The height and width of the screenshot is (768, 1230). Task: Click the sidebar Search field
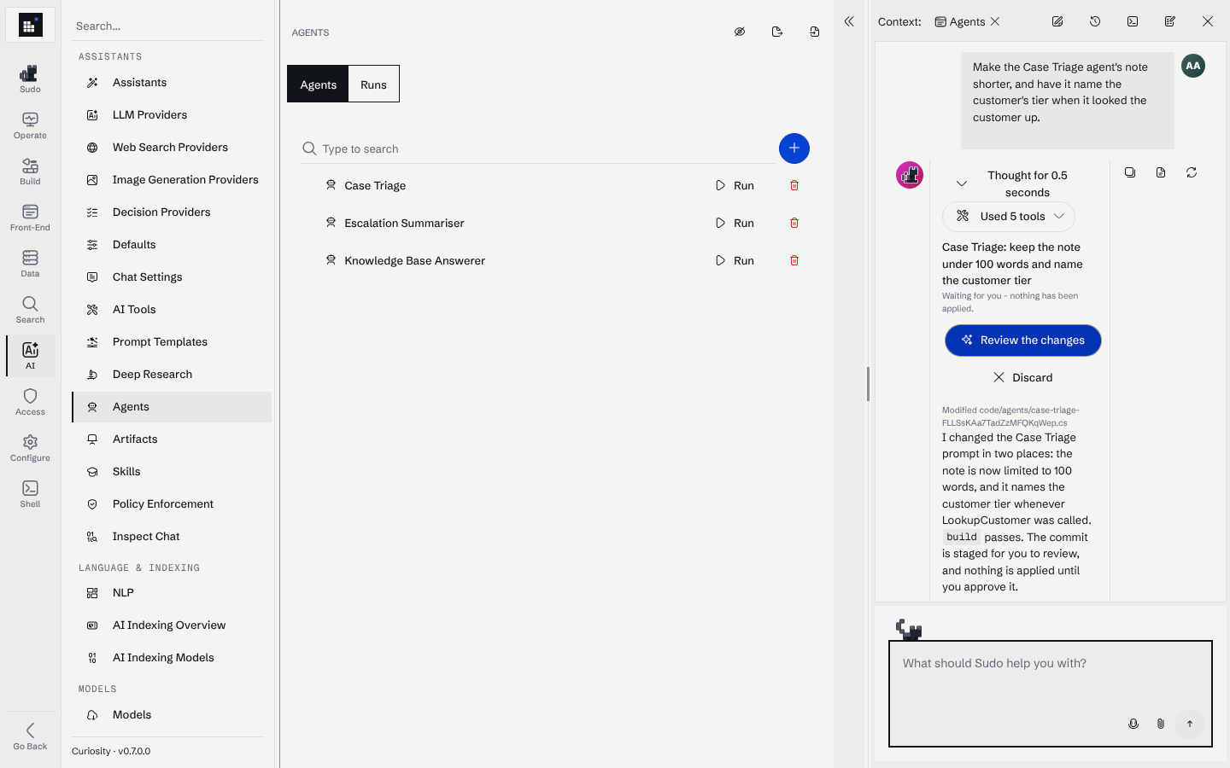(x=168, y=26)
